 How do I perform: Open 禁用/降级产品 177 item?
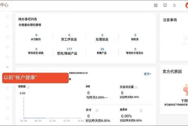(67, 51)
